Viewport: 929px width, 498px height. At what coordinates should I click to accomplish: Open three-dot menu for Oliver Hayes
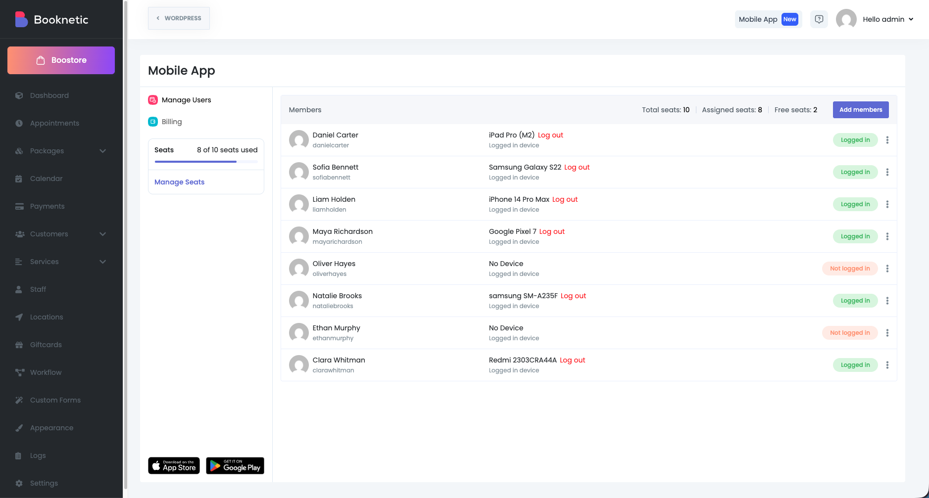887,269
